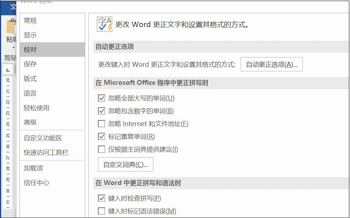Uncheck 忽略全部大写的单词 option
350x218 pixels.
(x=101, y=98)
